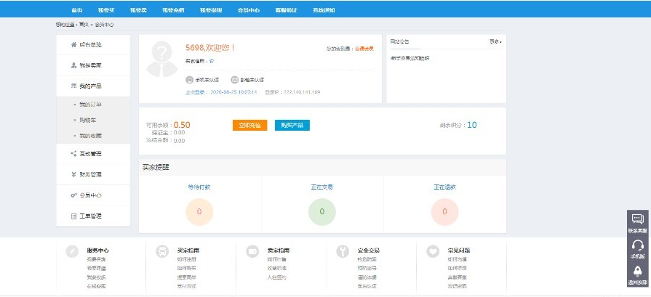Click the phone verification status icon
The height and width of the screenshot is (297, 651).
click(x=189, y=80)
